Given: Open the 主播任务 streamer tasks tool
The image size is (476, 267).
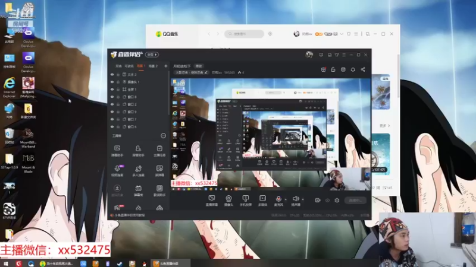Looking at the screenshot, I should (159, 151).
